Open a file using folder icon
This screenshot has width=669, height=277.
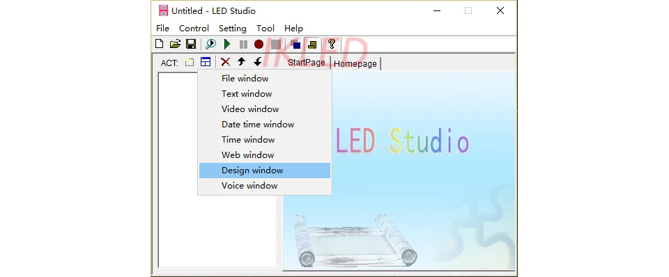[175, 44]
